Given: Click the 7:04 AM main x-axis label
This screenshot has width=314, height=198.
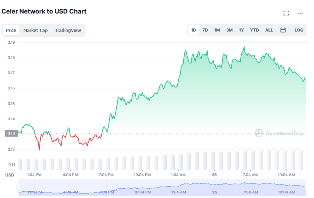Looking at the screenshot, I should click(x=250, y=175).
